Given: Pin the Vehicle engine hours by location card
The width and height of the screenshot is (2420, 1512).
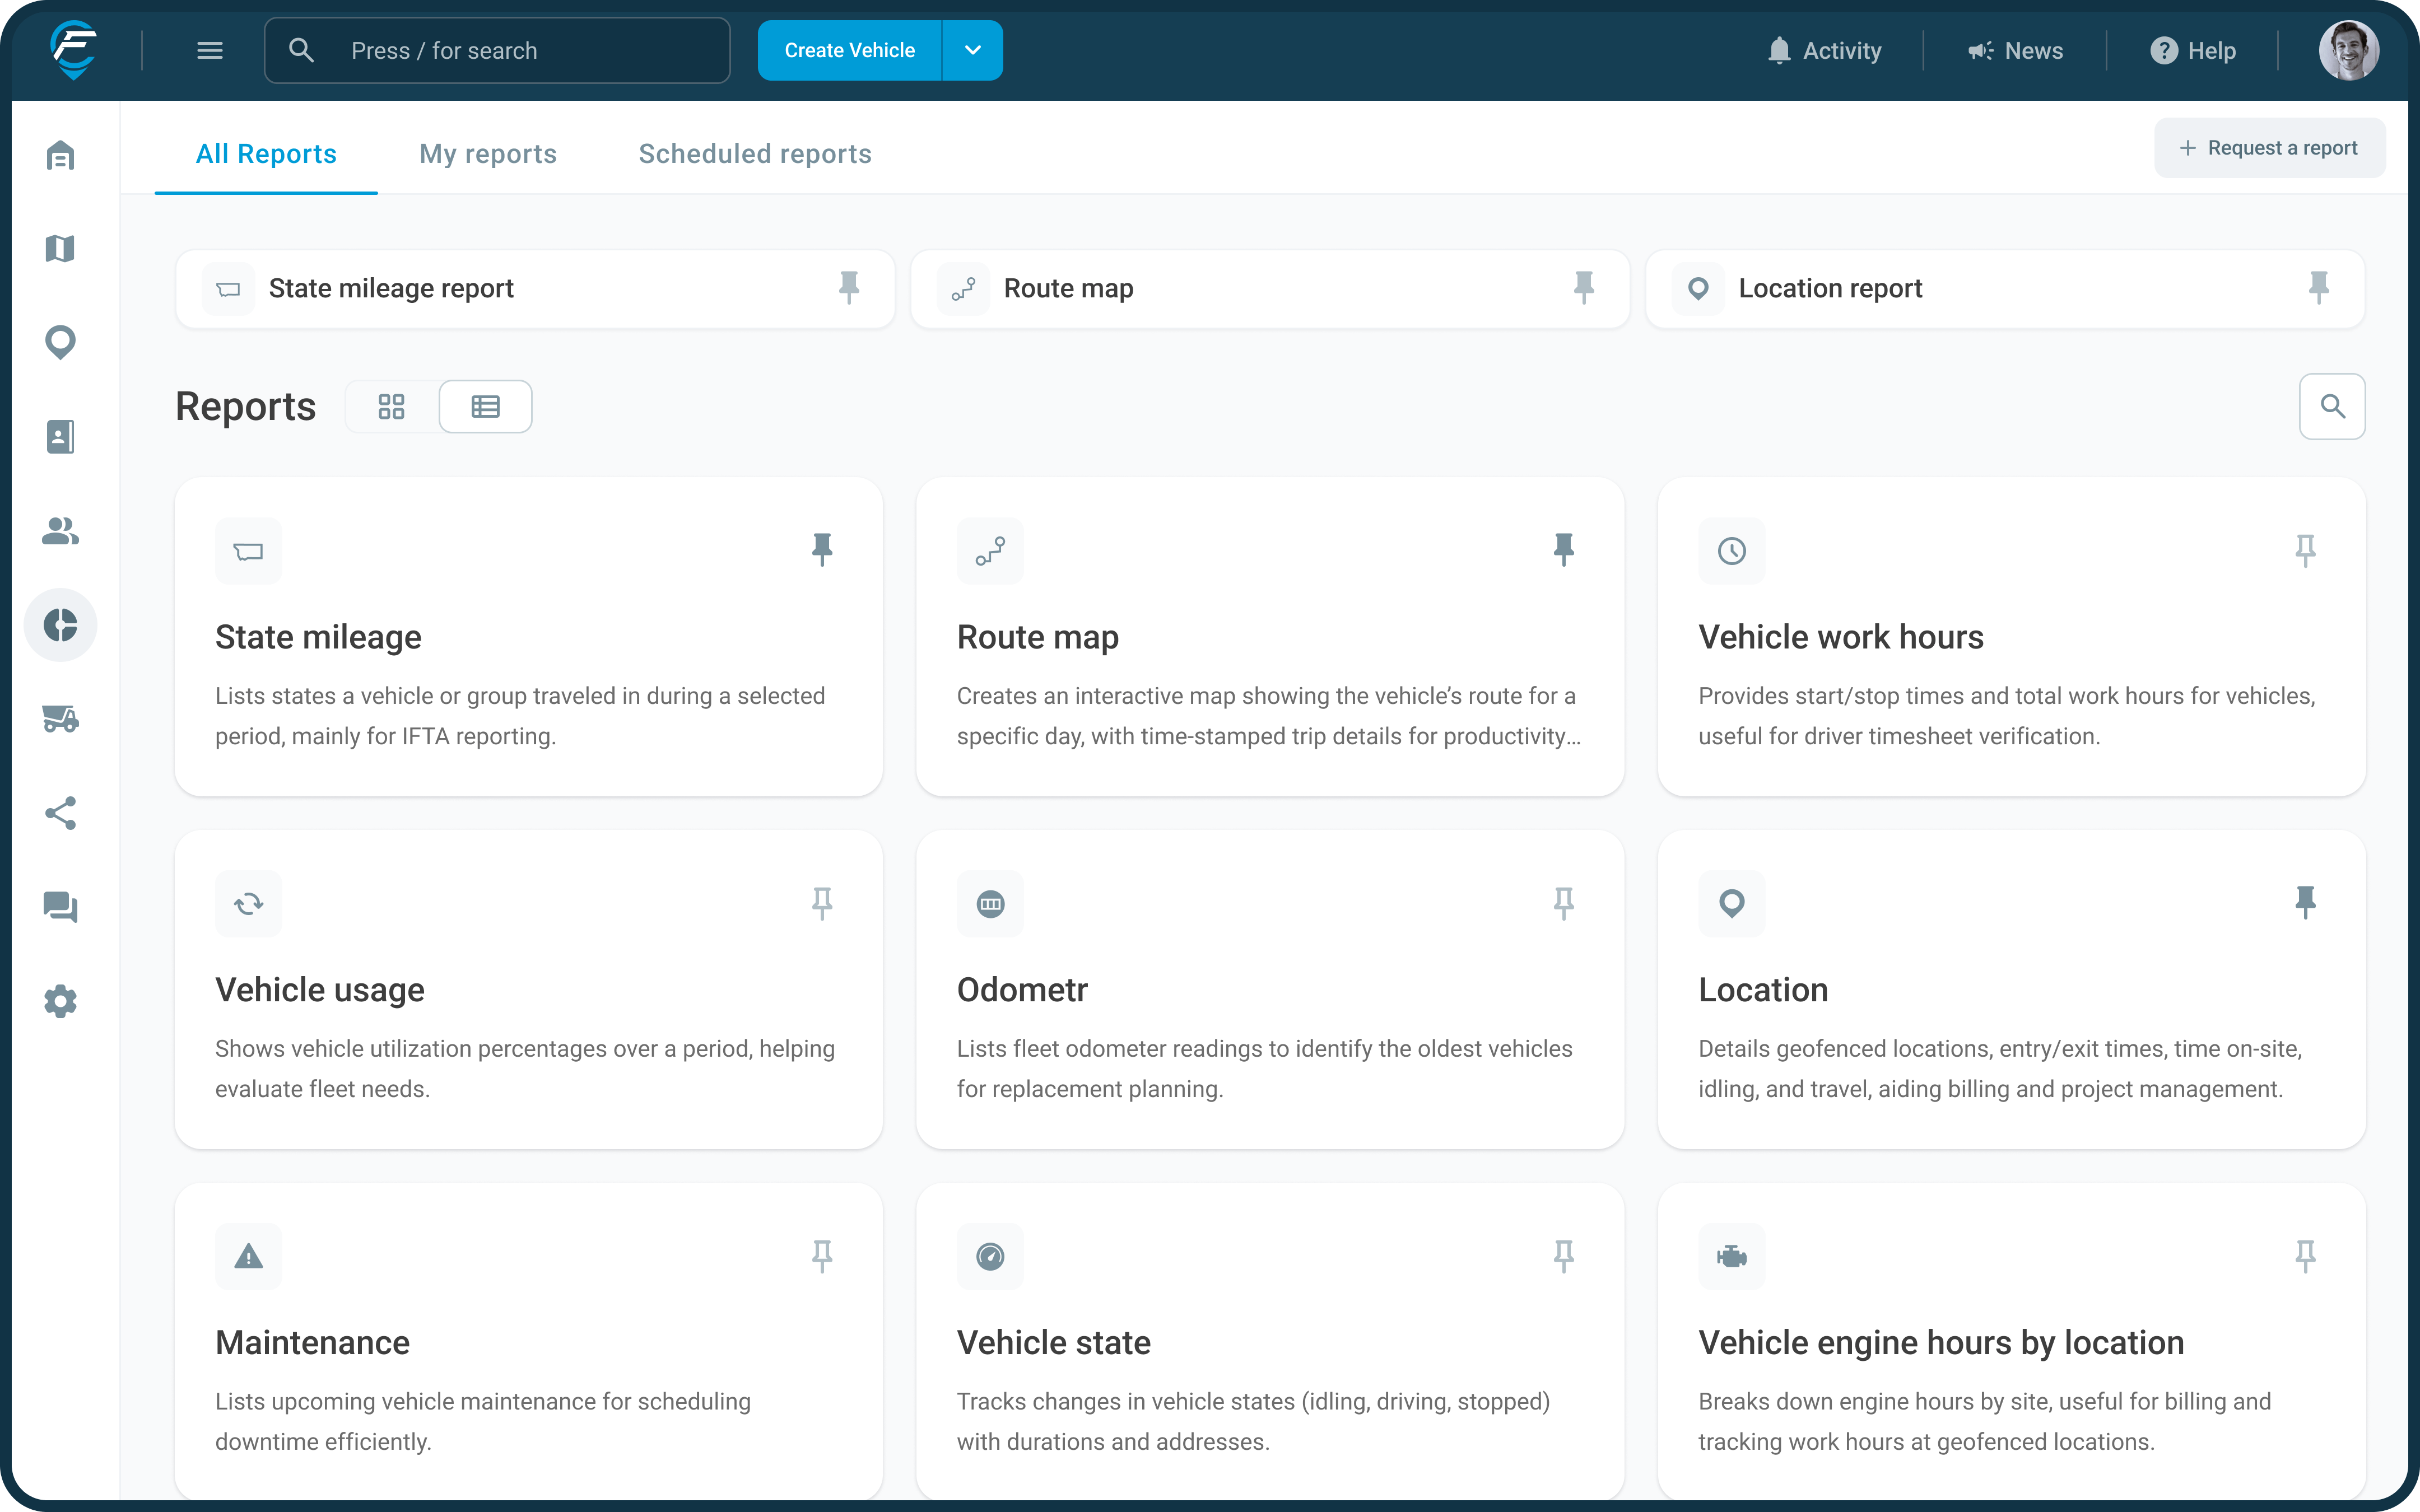Looking at the screenshot, I should pyautogui.click(x=2305, y=1256).
